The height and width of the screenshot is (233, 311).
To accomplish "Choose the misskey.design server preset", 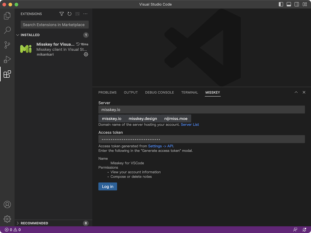I will click(x=143, y=119).
